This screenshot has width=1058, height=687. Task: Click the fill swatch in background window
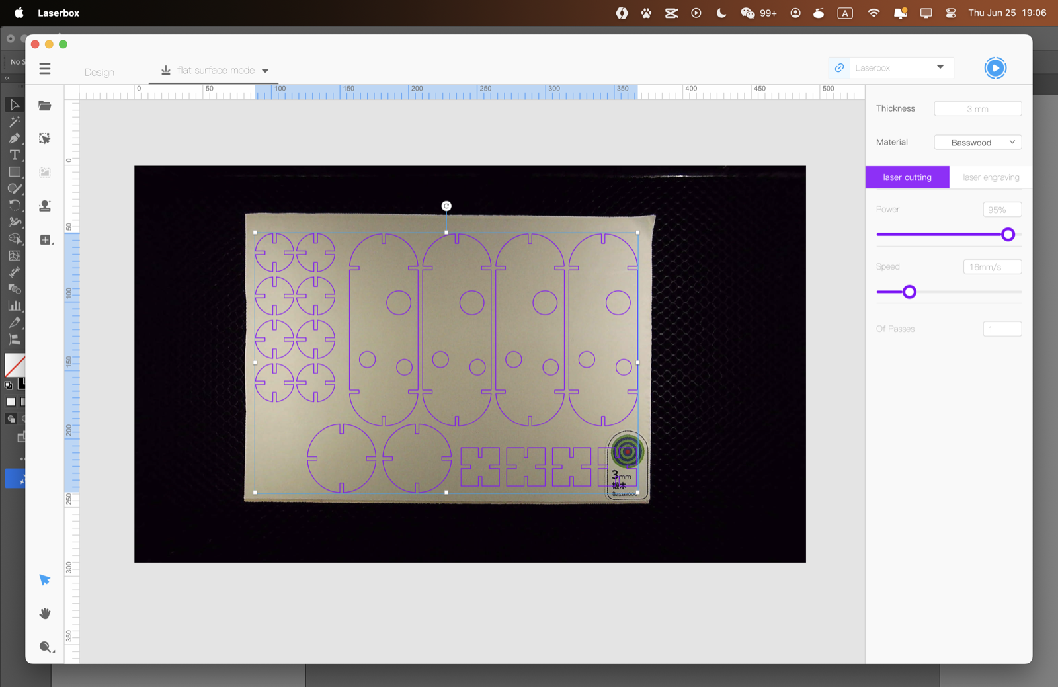point(15,365)
